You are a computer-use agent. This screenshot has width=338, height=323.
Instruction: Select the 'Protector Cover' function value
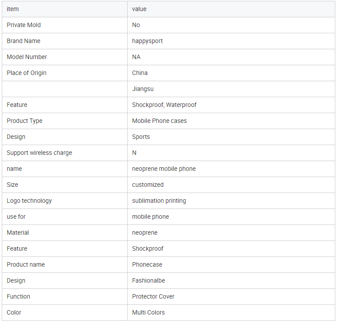point(153,296)
